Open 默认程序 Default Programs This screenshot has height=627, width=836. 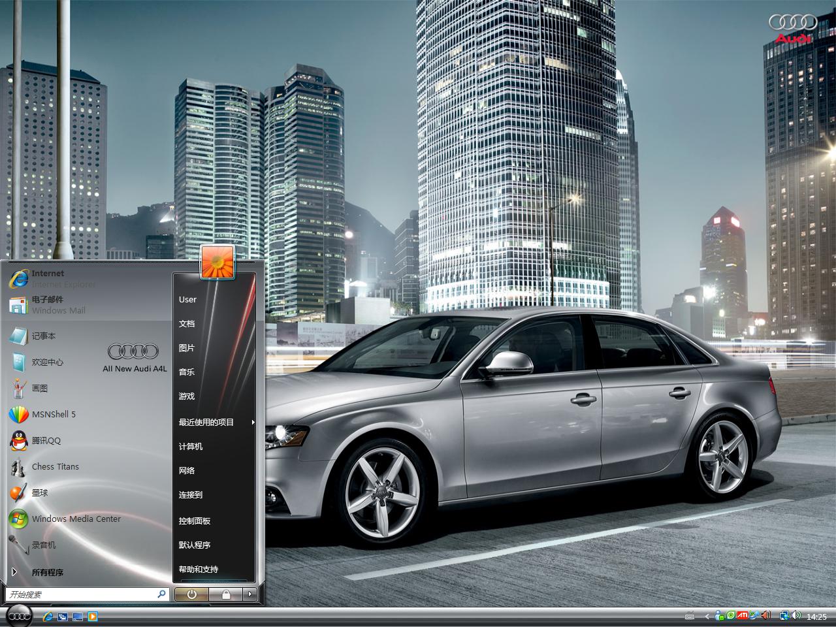(214, 545)
